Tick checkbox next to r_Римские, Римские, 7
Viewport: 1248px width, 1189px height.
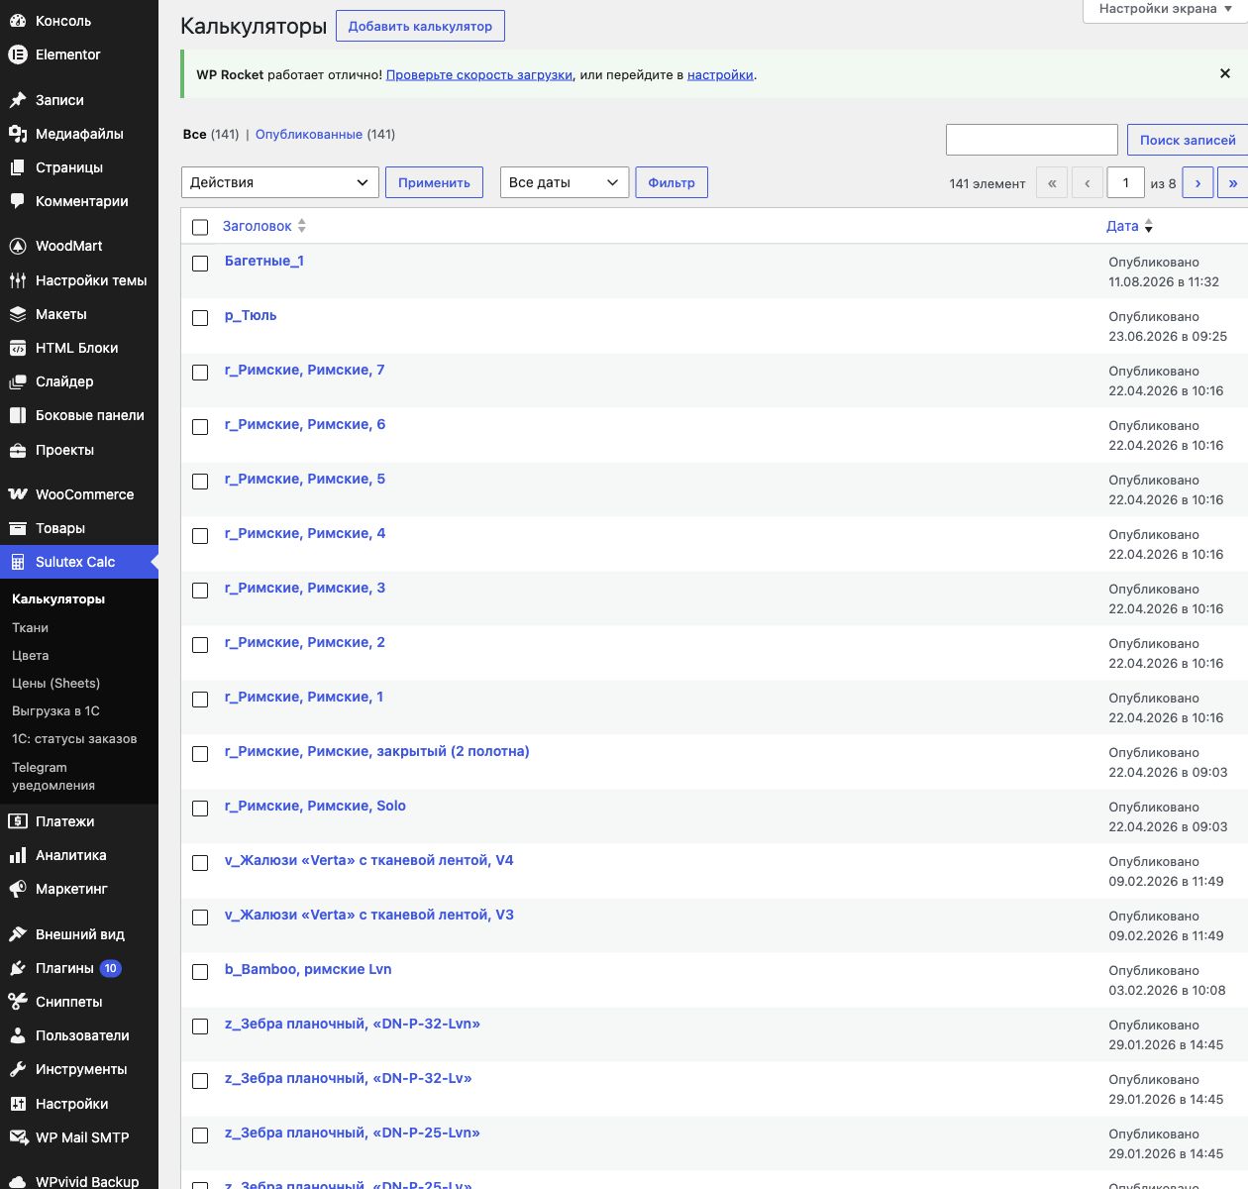coord(200,373)
